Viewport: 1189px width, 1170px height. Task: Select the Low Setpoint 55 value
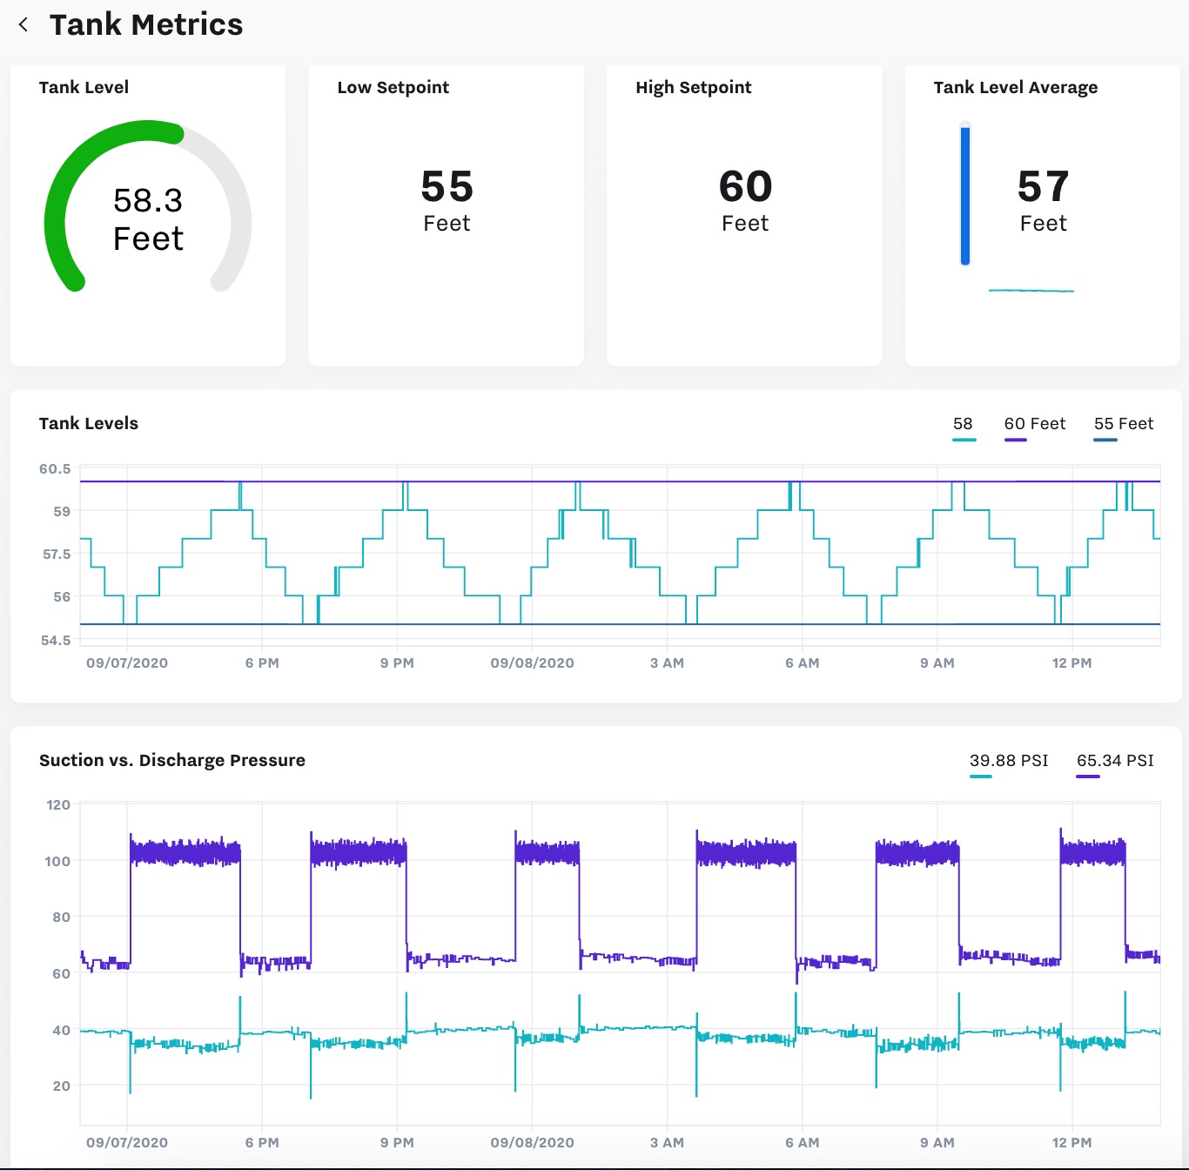pyautogui.click(x=447, y=186)
